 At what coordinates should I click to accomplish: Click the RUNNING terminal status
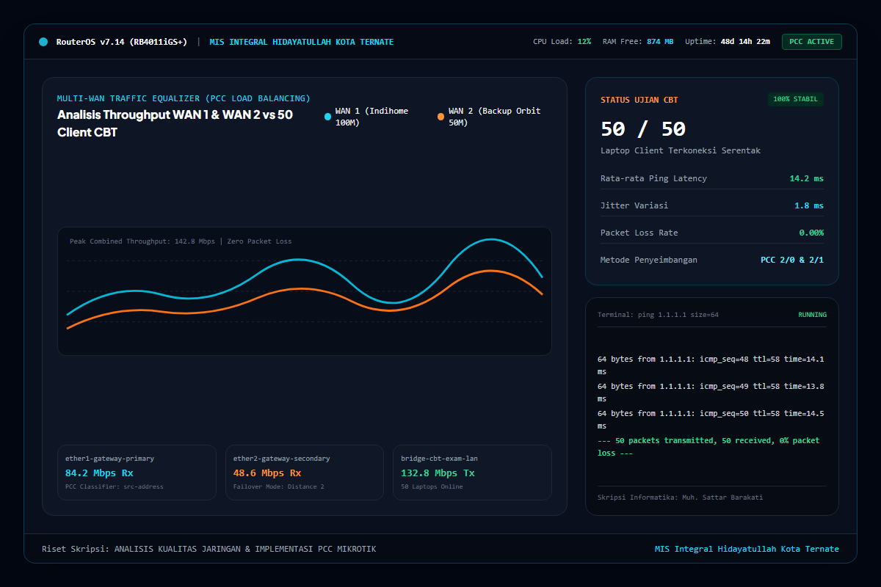[x=812, y=315]
